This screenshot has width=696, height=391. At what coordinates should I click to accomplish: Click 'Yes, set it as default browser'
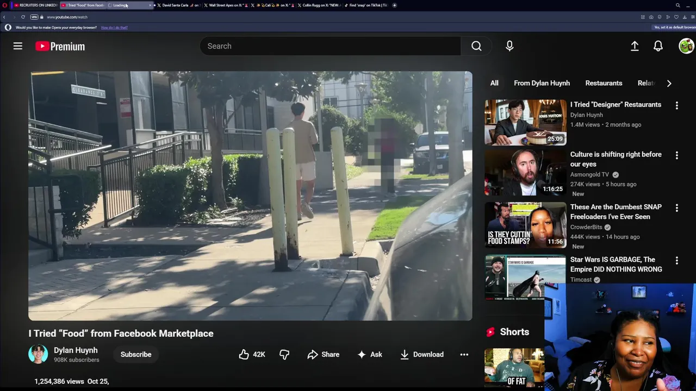673,27
